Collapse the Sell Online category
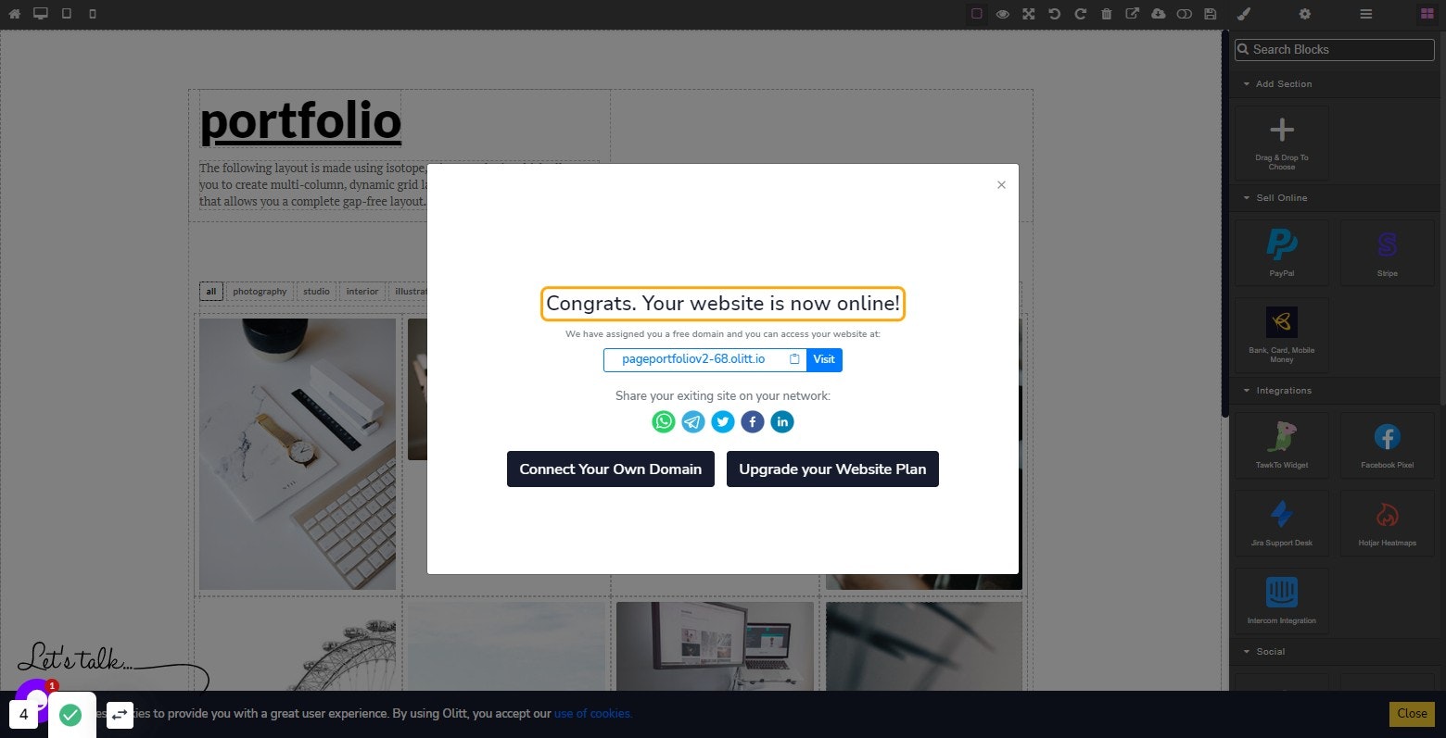This screenshot has height=738, width=1446. (1335, 198)
